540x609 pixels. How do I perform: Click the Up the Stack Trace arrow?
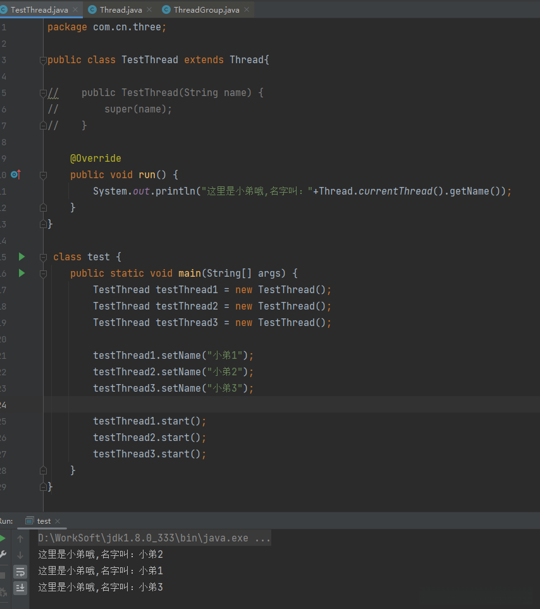pyautogui.click(x=20, y=539)
